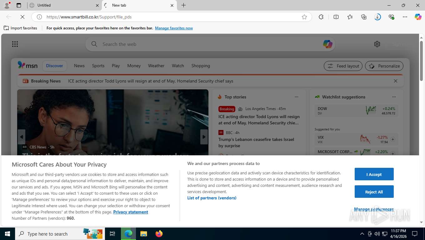
Task: Stop loading the page
Action: 22,17
